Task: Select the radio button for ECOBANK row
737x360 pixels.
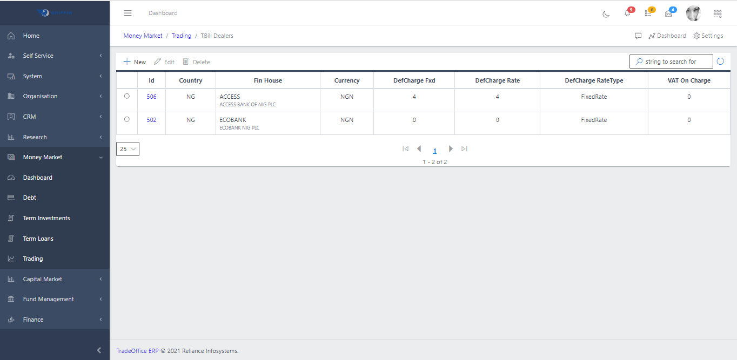Action: coord(127,119)
